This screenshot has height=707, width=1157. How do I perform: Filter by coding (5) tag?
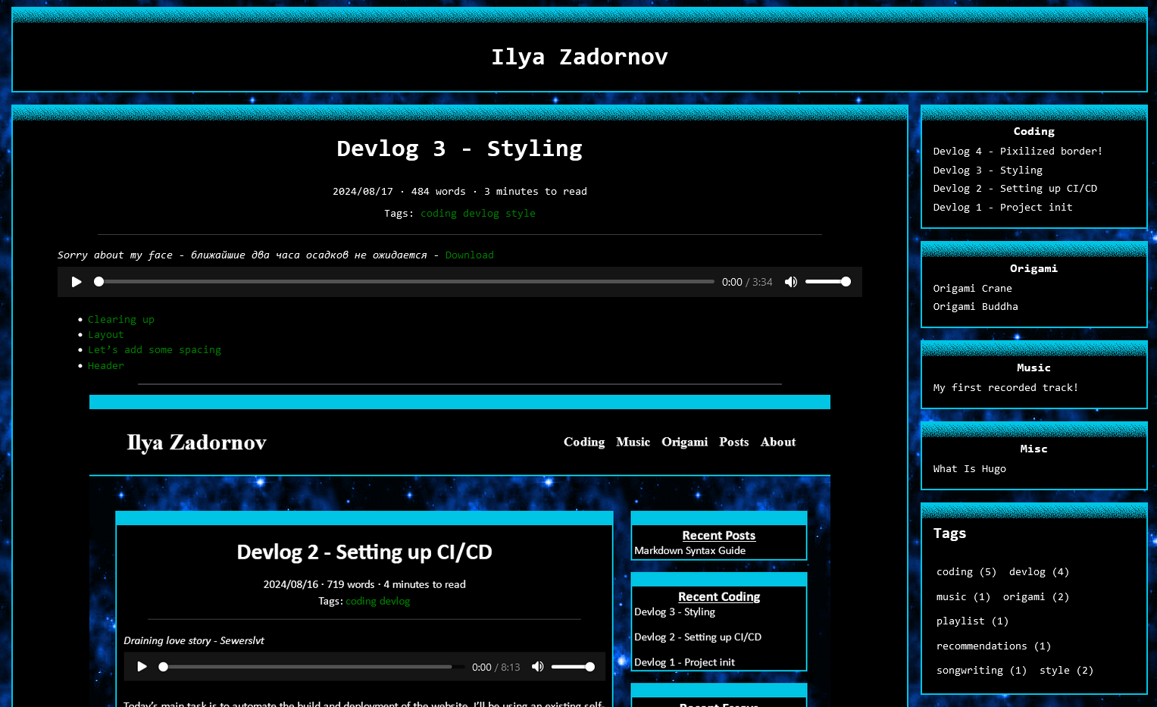tap(967, 572)
